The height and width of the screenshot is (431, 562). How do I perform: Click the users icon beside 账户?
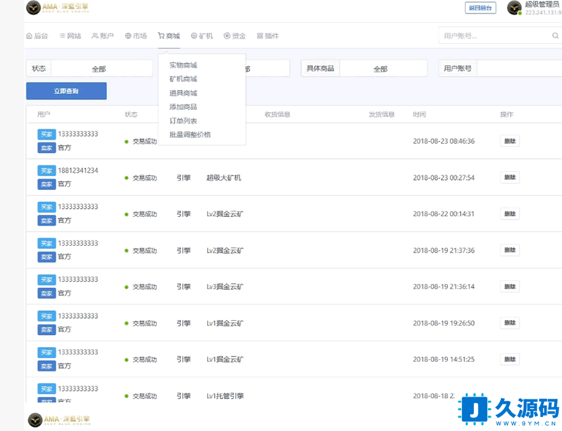(x=95, y=36)
